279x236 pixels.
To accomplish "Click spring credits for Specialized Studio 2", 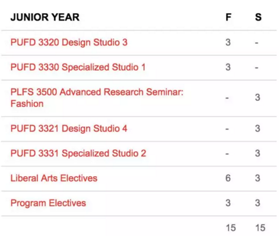I will tap(258, 154).
